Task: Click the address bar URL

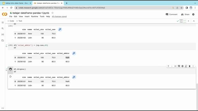Action: 62,8
